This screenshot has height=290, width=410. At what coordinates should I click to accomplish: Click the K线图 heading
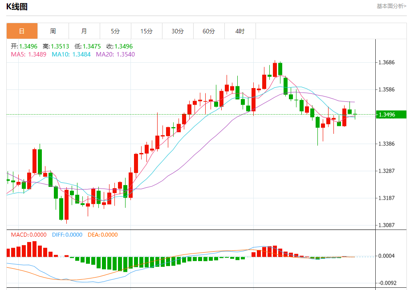coord(17,7)
